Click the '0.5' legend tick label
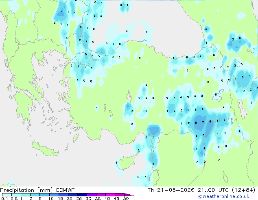The height and width of the screenshot is (200, 258). click(x=14, y=198)
